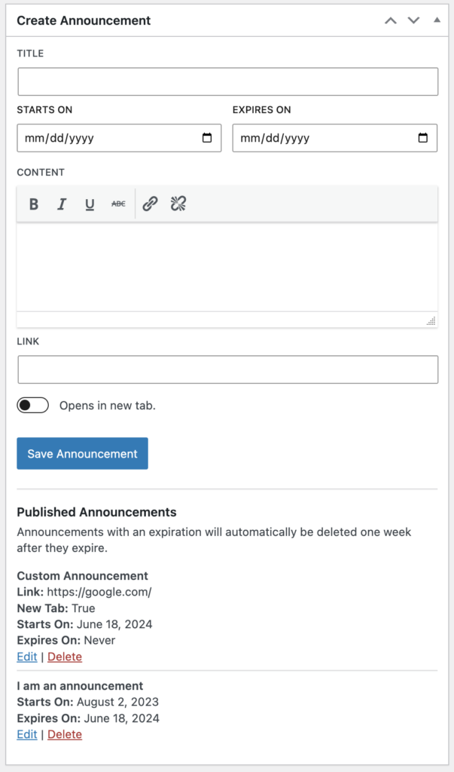Viewport: 454px width, 772px height.
Task: Click into the Title text field
Action: 227,81
